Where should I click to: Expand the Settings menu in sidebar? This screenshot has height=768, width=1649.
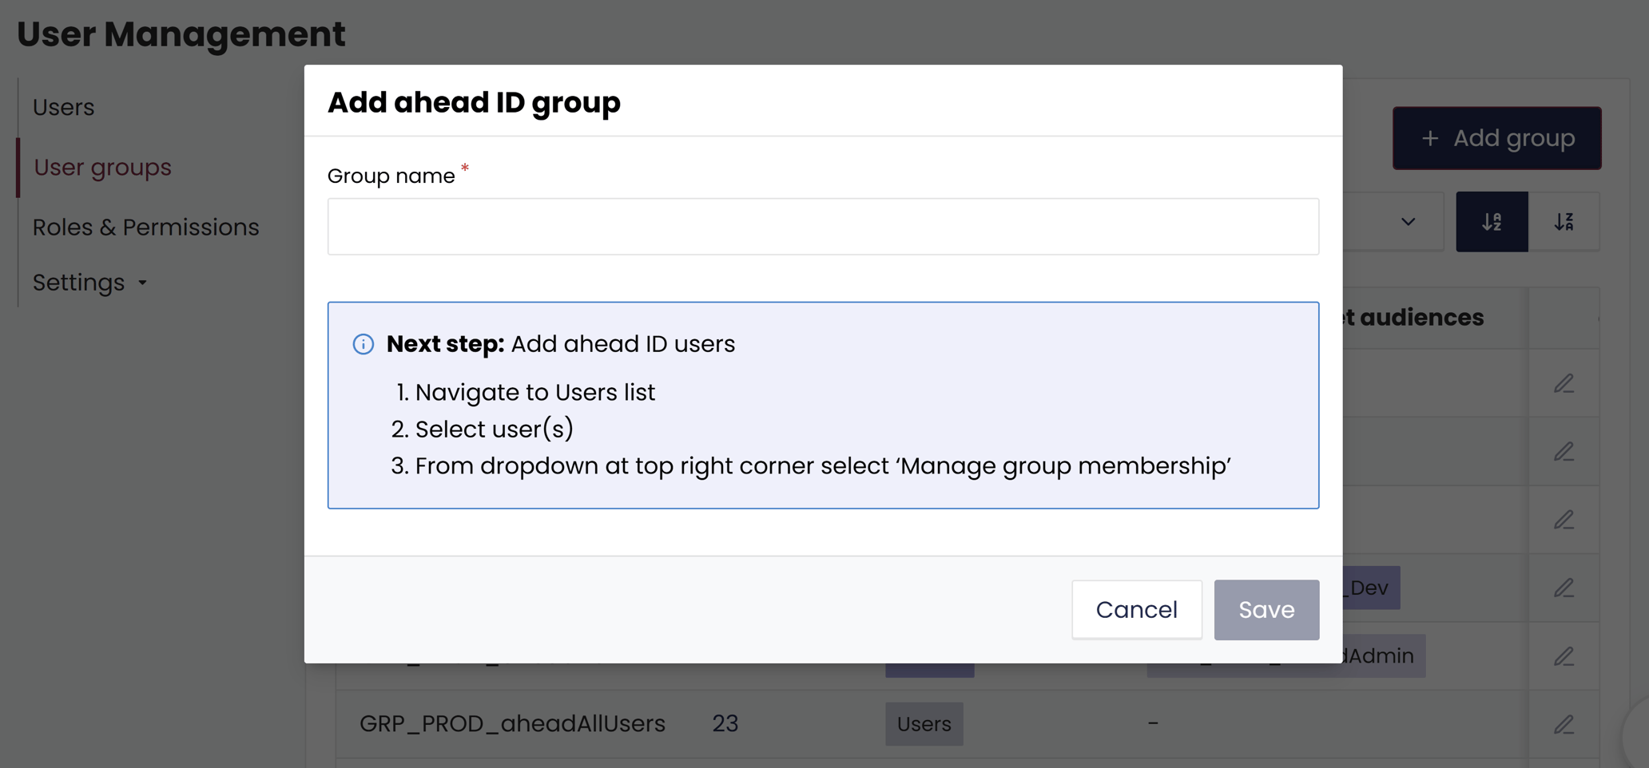pos(89,283)
